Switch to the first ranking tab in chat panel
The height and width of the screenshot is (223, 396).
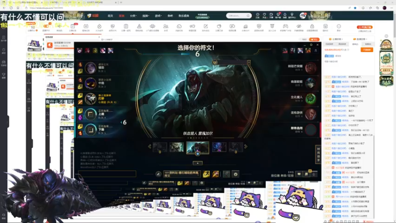[329, 44]
